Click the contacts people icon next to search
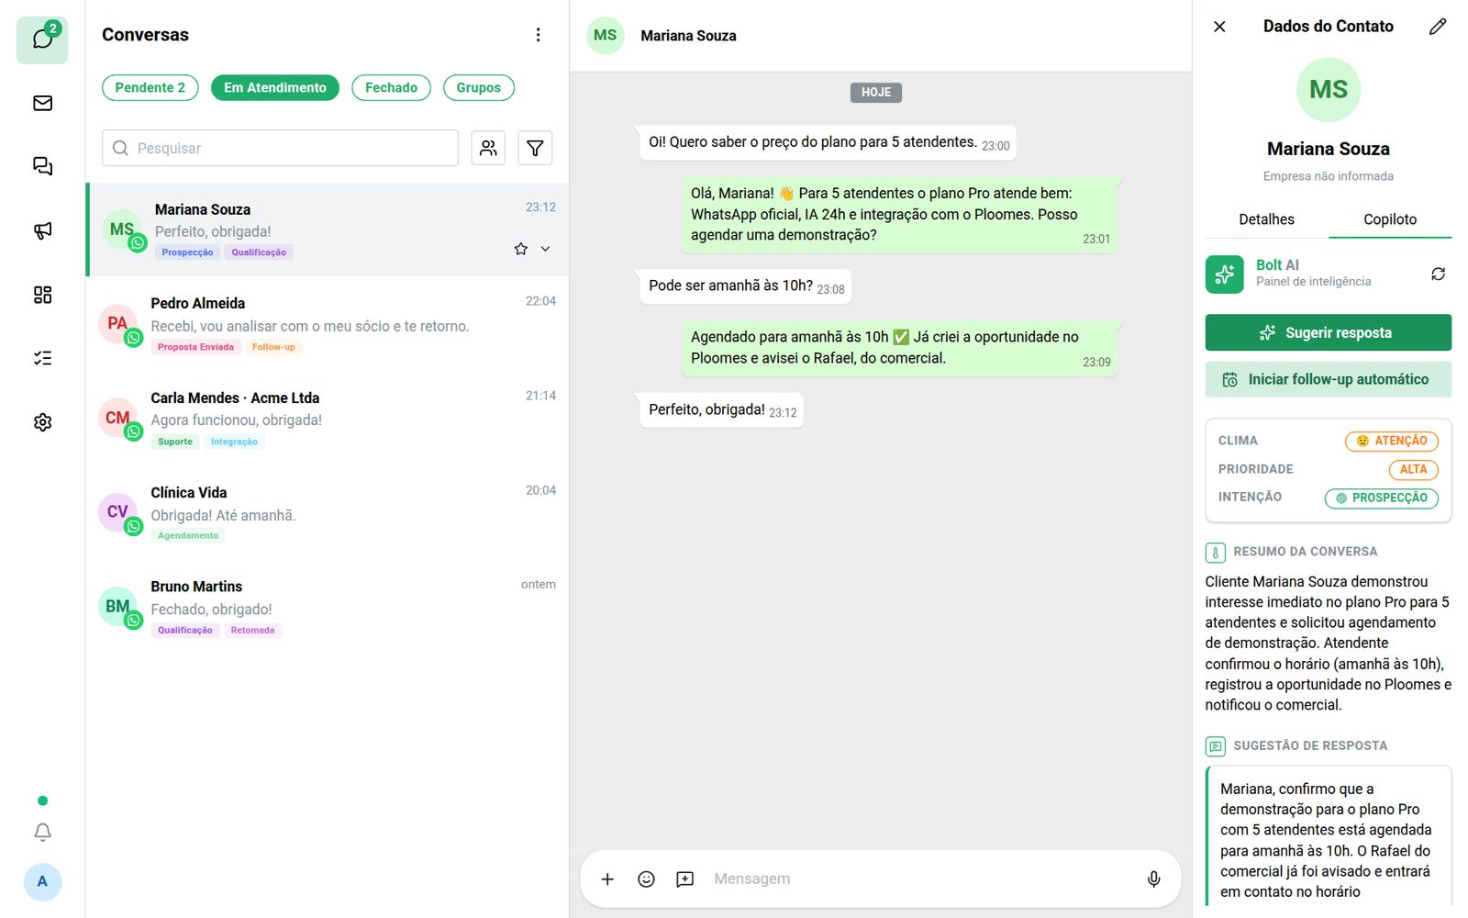Viewport: 1468px width, 918px height. click(x=488, y=148)
